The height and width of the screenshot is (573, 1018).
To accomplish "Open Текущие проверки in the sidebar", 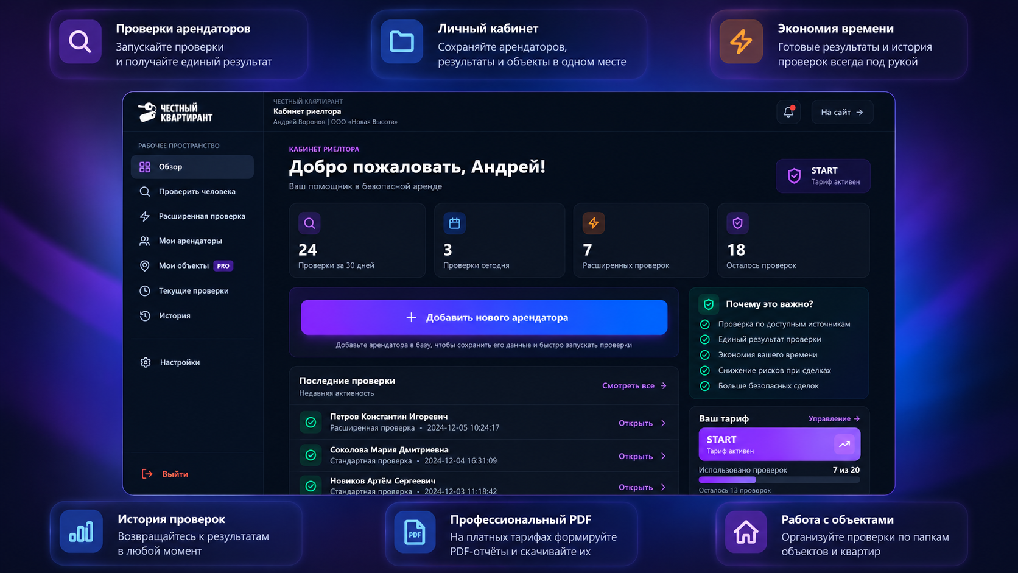I will [192, 291].
